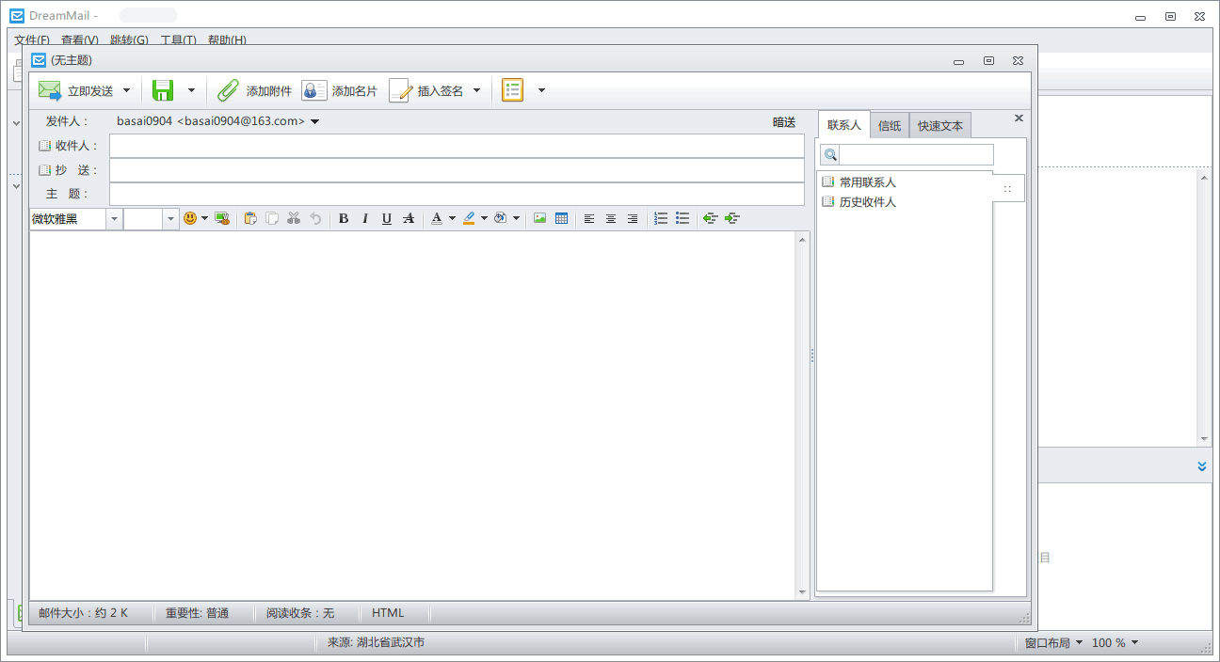Click the smiley emoticon icon
1220x662 pixels.
[x=190, y=218]
